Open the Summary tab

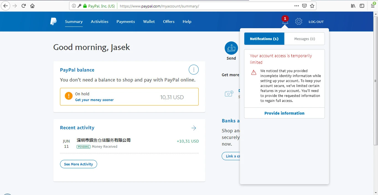click(74, 22)
